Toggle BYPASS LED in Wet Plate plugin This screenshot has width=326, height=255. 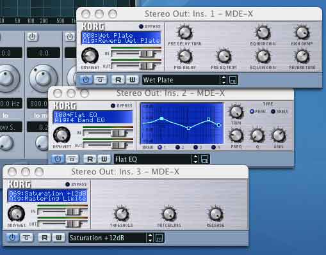tap(141, 26)
